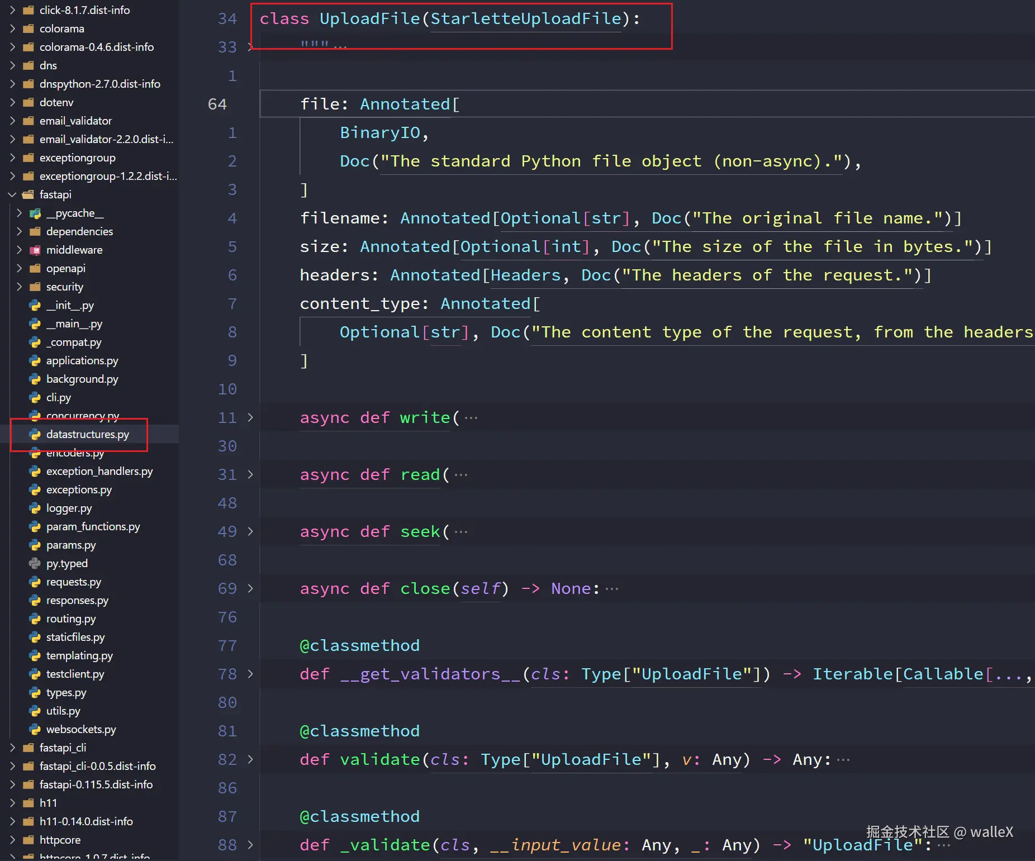Click the py.typed file icon

click(35, 563)
